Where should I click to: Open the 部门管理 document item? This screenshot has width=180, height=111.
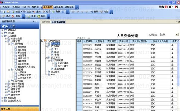coord(21,50)
